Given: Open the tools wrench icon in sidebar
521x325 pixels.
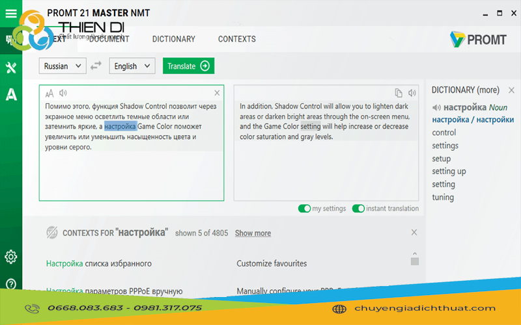Looking at the screenshot, I should click(10, 68).
